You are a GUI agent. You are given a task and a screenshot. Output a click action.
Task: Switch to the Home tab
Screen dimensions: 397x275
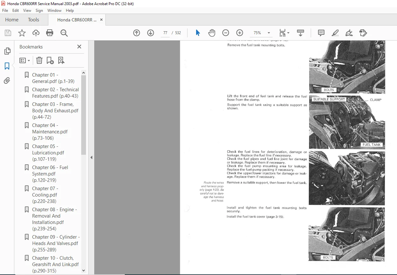12,20
